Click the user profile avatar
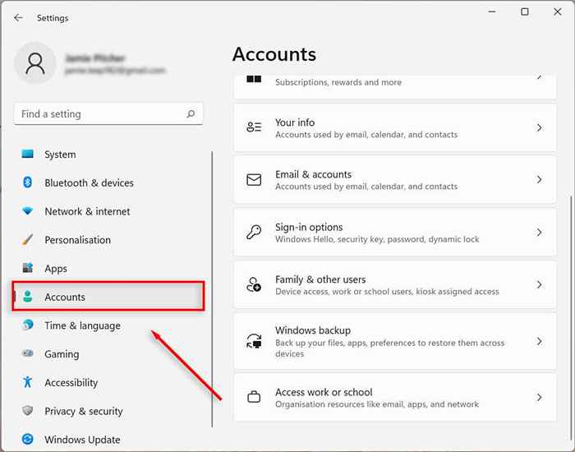The height and width of the screenshot is (452, 575). [35, 63]
